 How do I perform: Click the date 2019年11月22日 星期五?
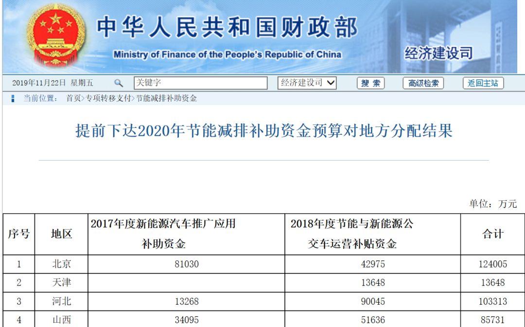coord(52,83)
